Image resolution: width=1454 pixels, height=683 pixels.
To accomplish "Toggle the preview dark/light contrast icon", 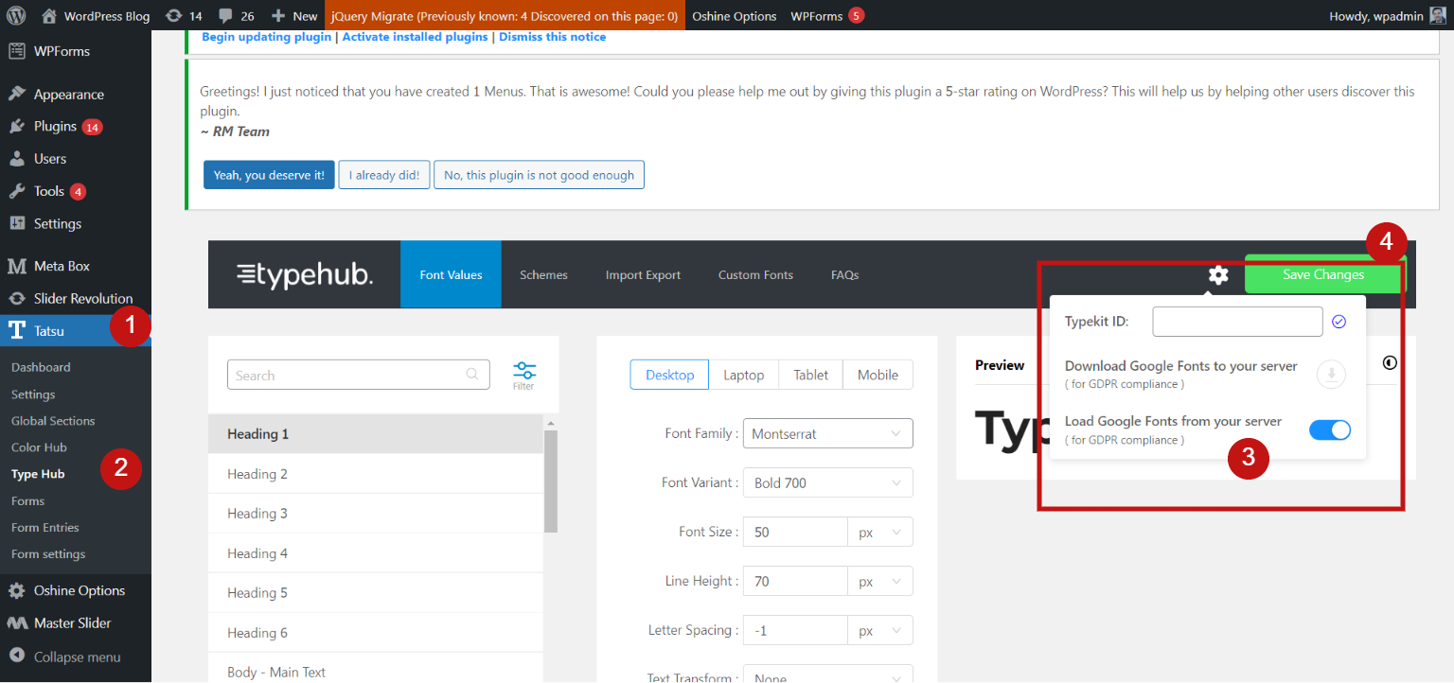I will 1390,362.
